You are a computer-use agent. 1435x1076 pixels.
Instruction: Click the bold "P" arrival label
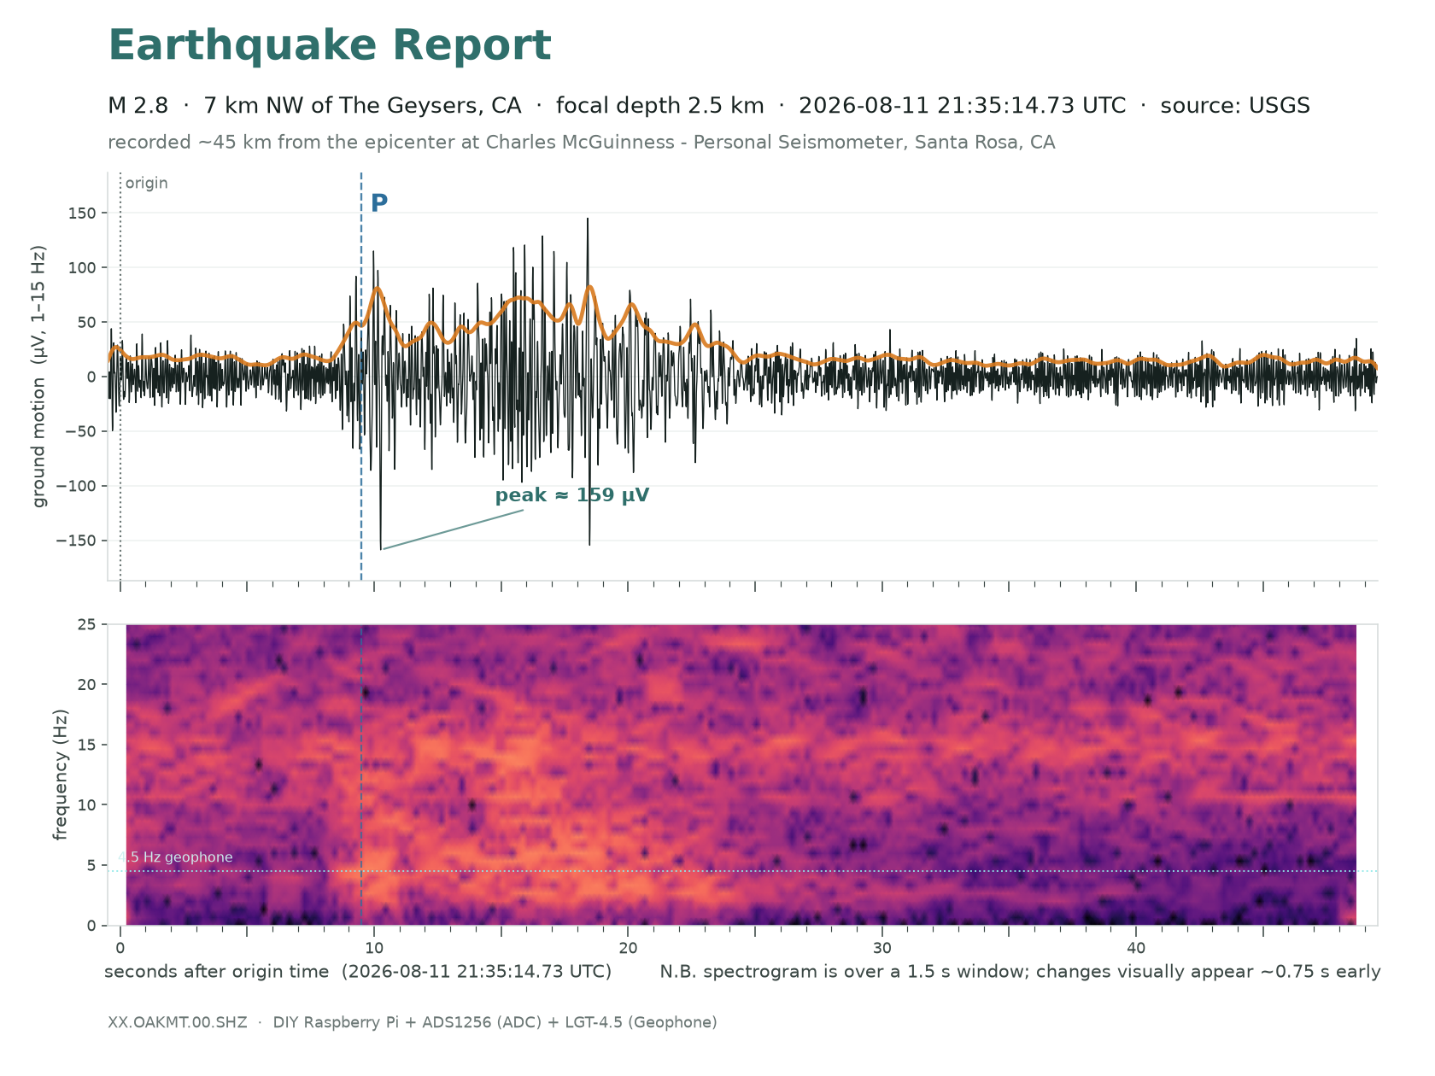point(379,203)
